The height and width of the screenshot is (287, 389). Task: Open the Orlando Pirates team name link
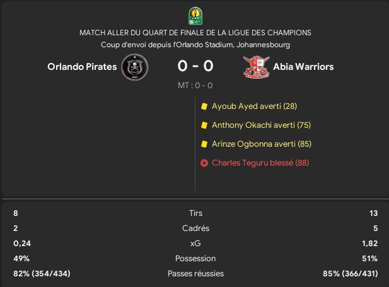(82, 67)
